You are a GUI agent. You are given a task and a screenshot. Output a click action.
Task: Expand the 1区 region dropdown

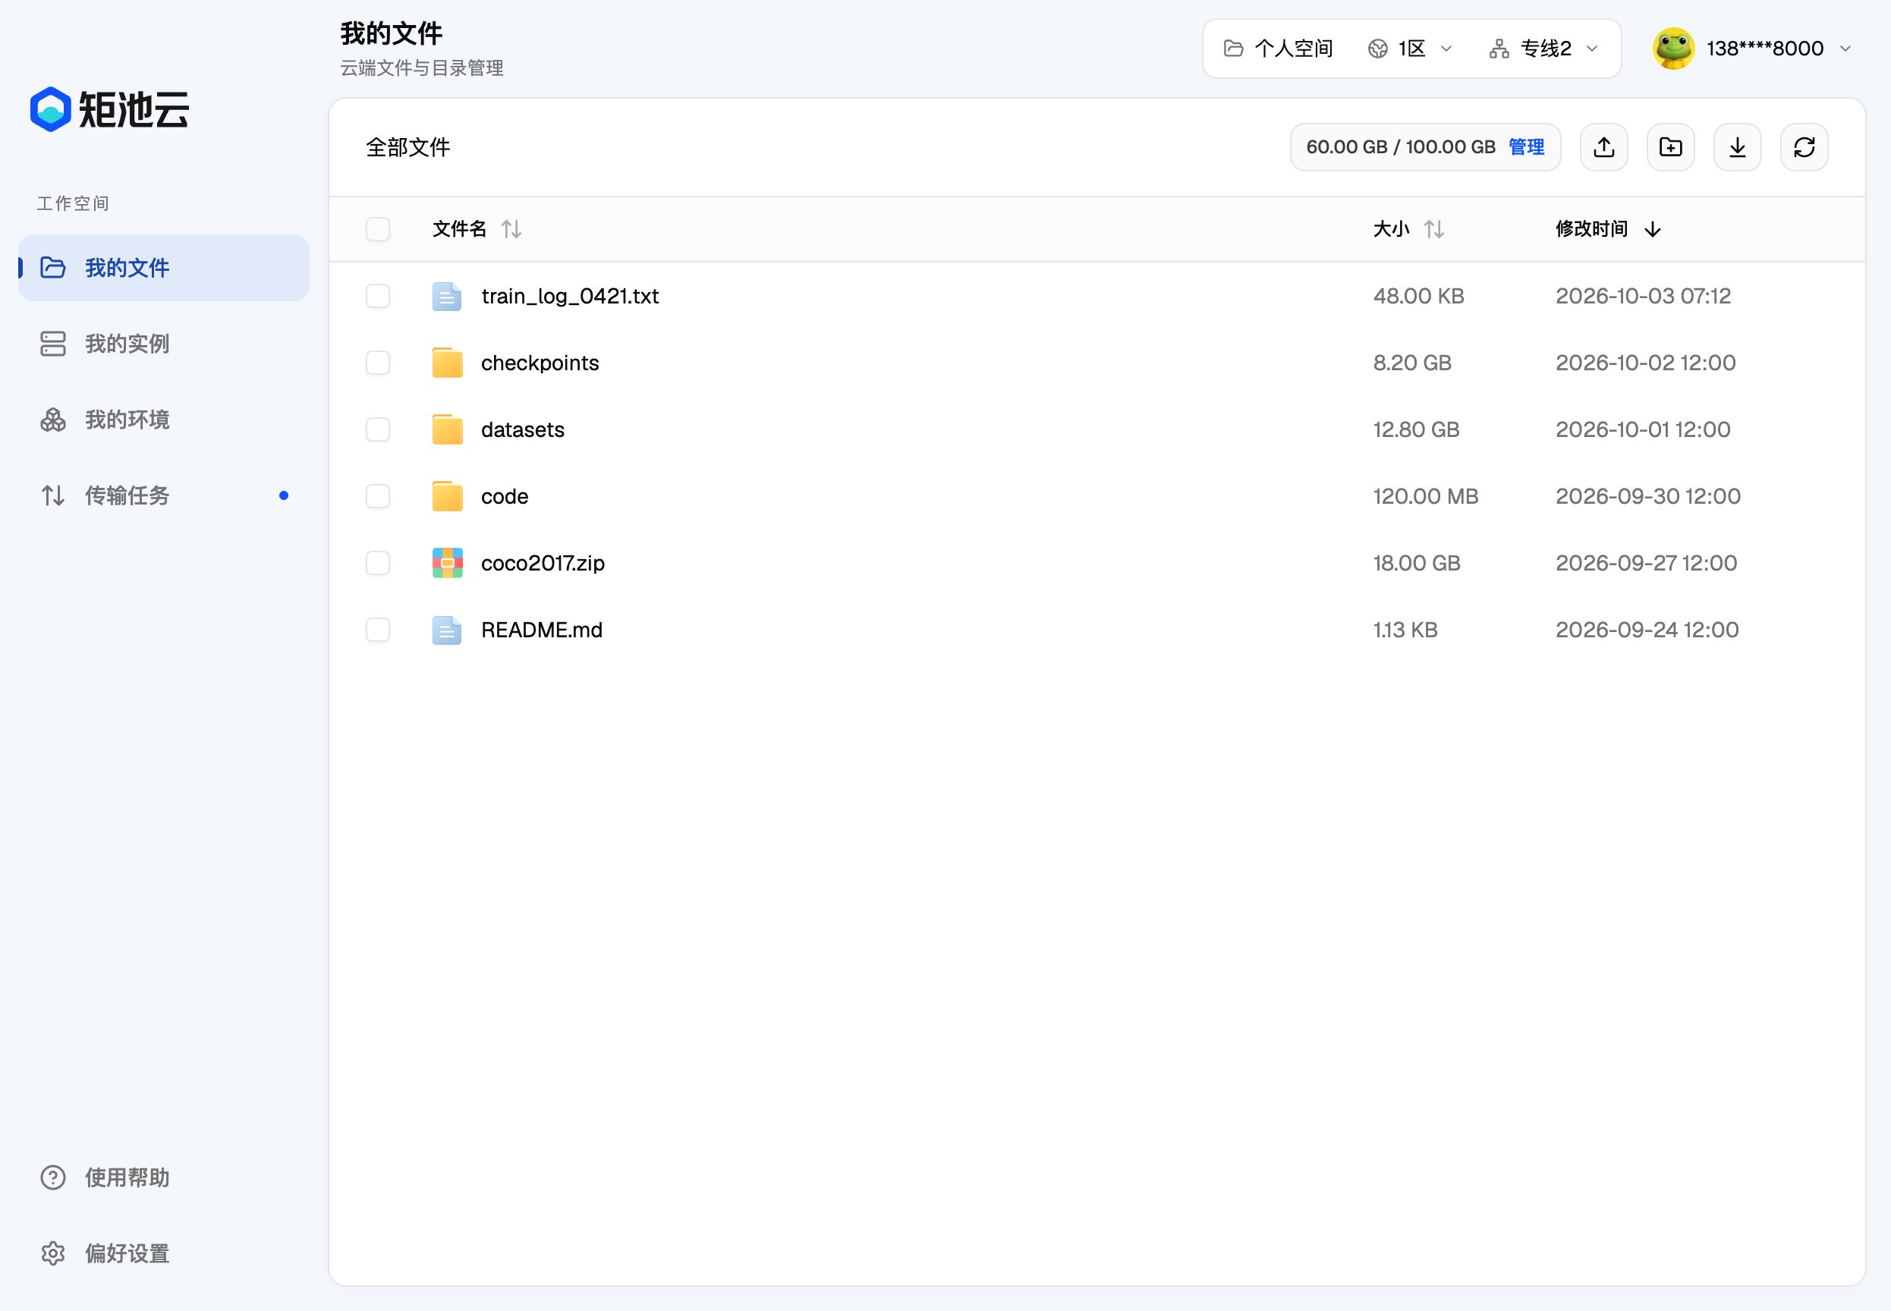click(1410, 49)
